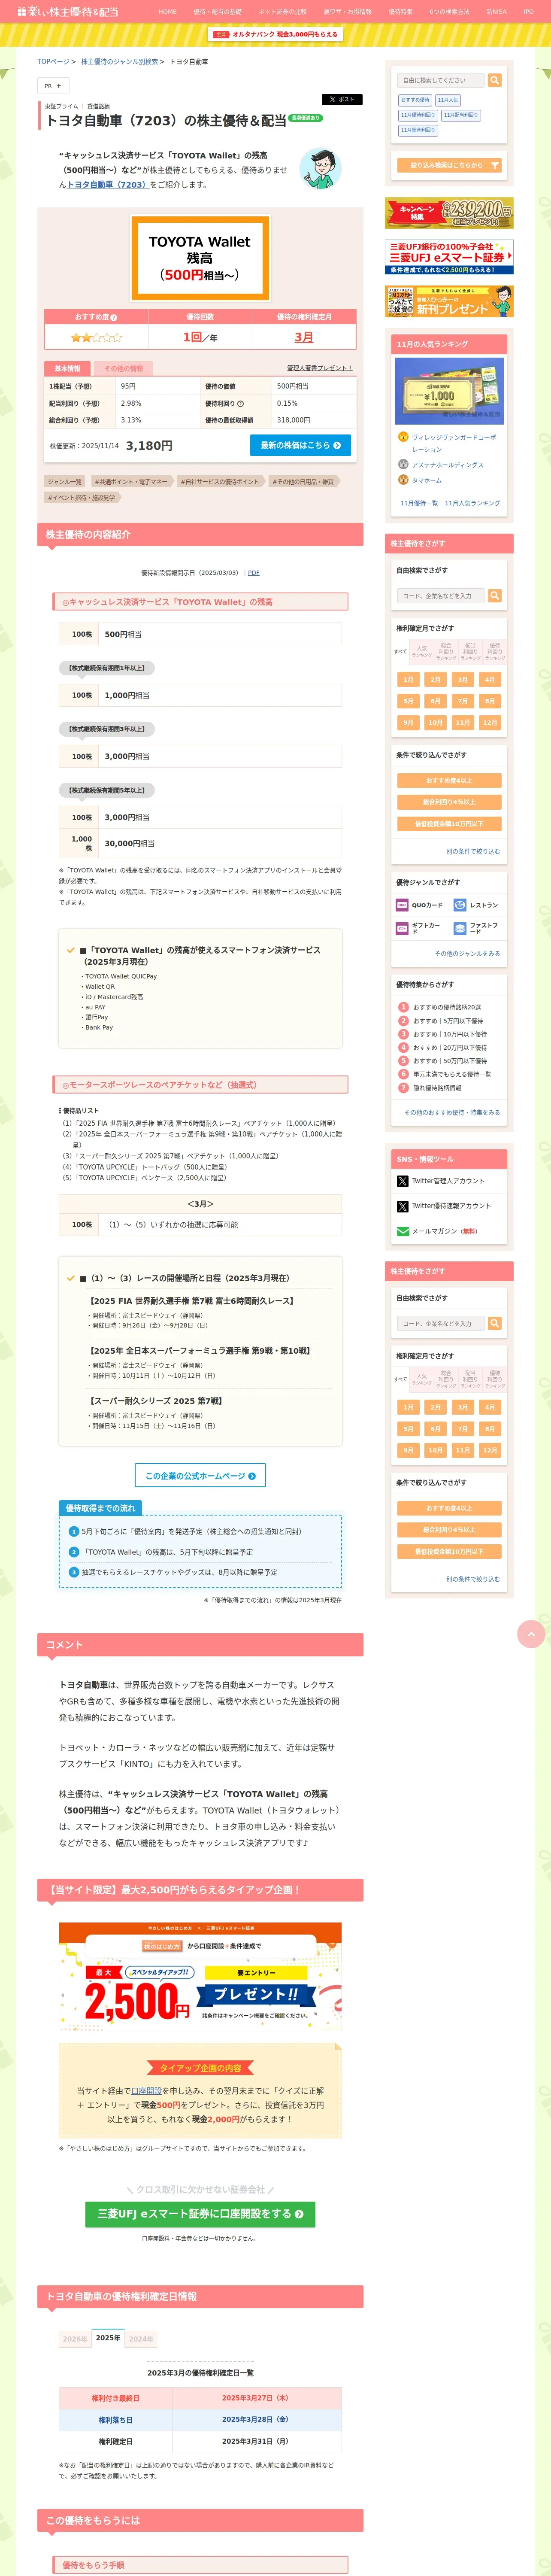The height and width of the screenshot is (2576, 551).
Task: Click 三菱UFJ eスマート証券に口座開設をする button
Action: (x=200, y=2214)
